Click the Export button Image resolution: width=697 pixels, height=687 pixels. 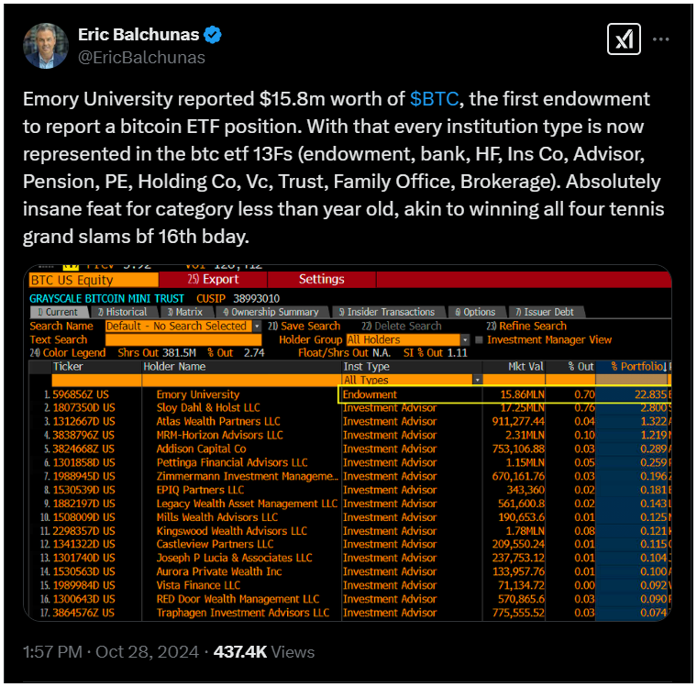(213, 279)
